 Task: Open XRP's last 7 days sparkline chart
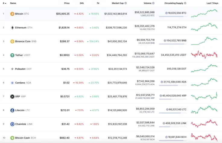click(204, 96)
